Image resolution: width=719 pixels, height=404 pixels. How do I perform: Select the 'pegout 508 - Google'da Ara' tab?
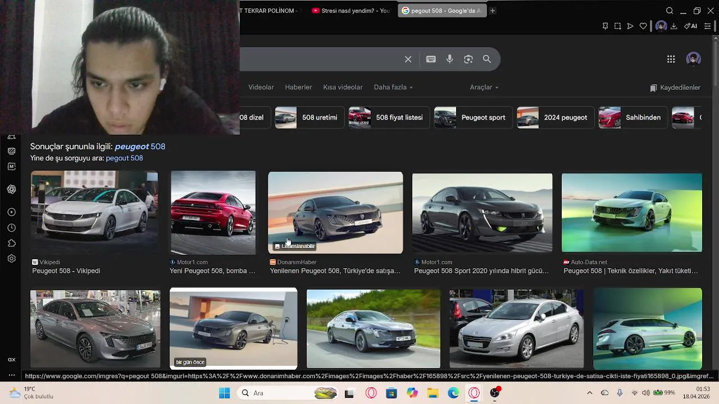(x=442, y=11)
